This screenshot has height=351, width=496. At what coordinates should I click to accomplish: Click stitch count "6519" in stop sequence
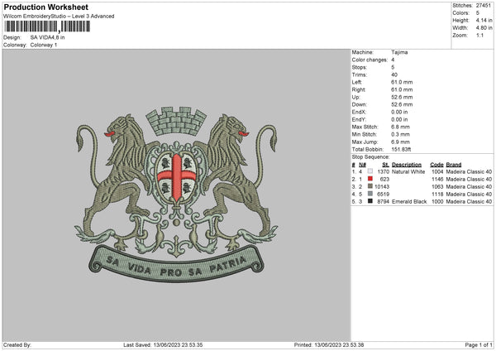(x=384, y=195)
